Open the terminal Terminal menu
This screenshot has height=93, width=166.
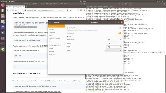pos(106,7)
